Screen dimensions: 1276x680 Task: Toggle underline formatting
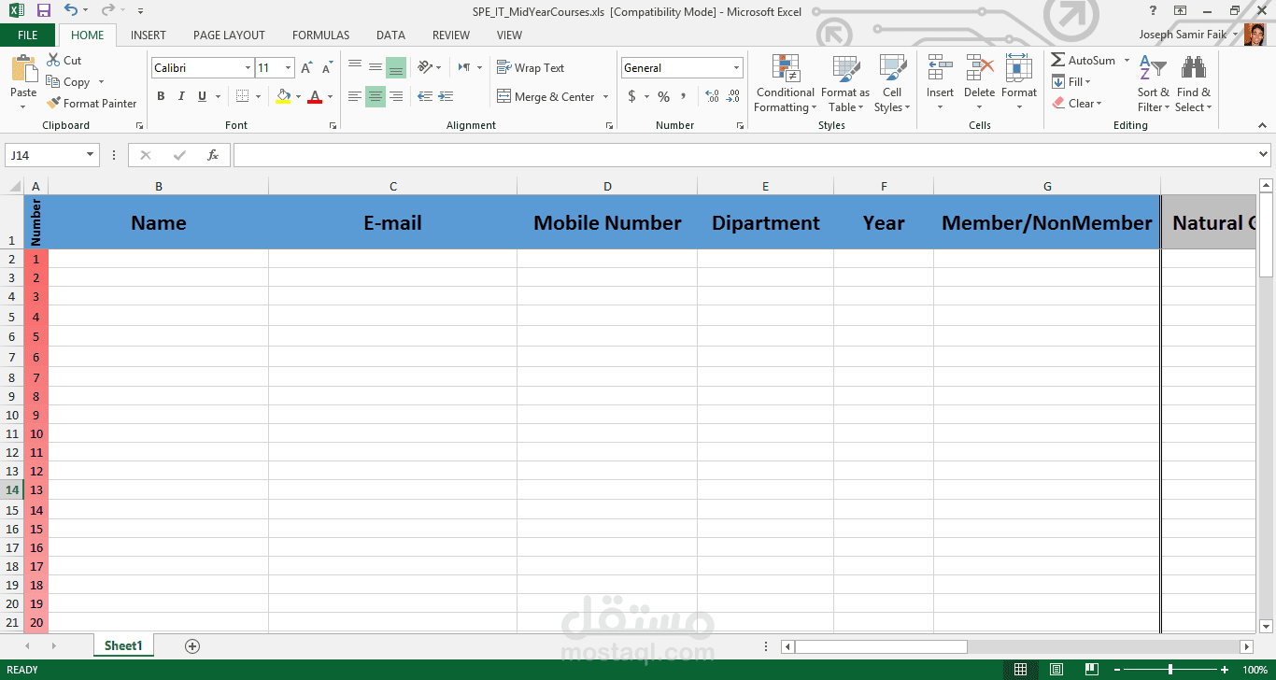pyautogui.click(x=201, y=96)
